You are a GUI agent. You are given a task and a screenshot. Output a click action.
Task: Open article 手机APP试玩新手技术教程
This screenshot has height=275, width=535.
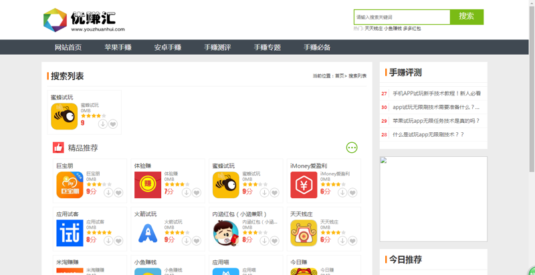(437, 93)
